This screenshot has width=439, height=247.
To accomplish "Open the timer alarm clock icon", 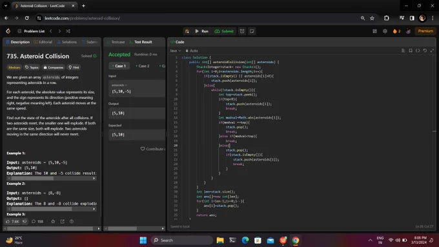I will click(242, 31).
